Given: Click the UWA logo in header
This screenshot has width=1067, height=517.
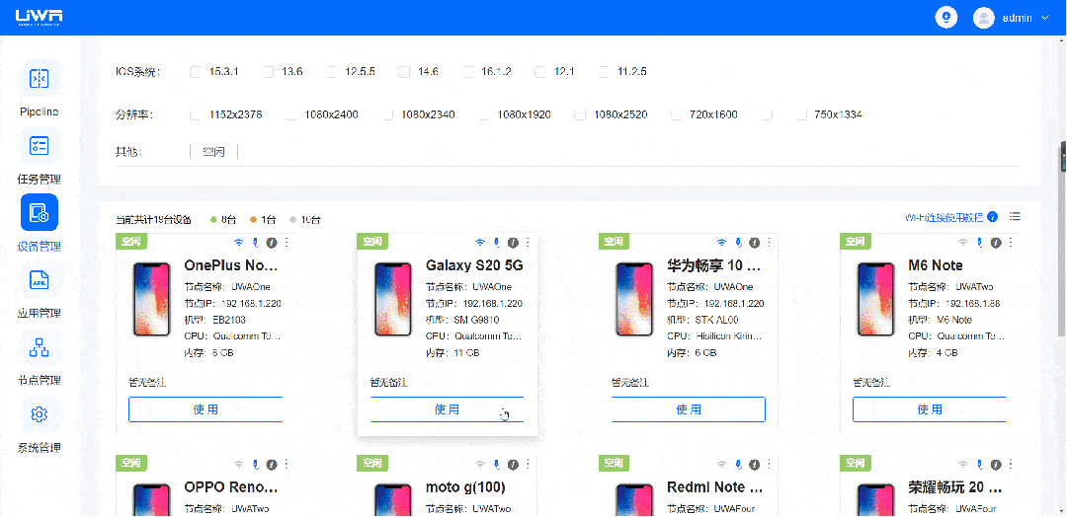Looking at the screenshot, I should coord(39,18).
